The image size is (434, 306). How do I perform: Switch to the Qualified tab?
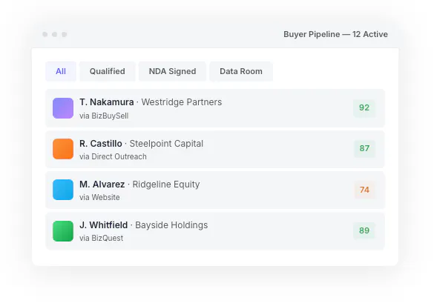[107, 71]
